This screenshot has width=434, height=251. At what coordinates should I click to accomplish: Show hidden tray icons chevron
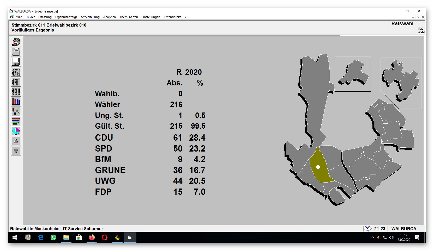pyautogui.click(x=372, y=237)
